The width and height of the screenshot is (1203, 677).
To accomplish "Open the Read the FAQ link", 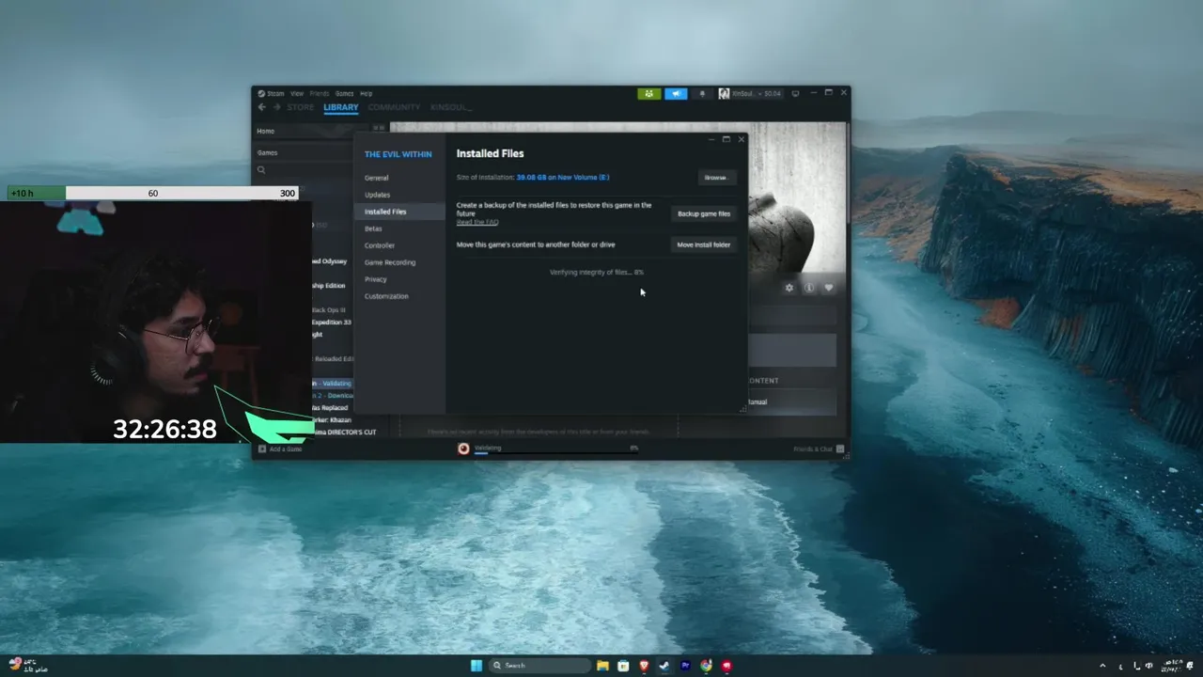I will click(477, 222).
